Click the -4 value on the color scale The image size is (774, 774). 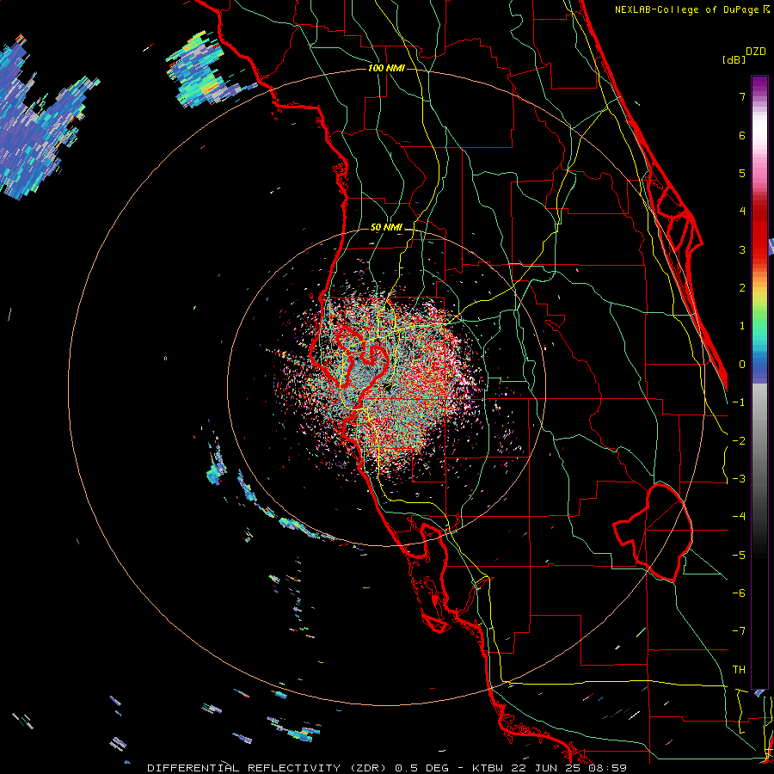(739, 517)
